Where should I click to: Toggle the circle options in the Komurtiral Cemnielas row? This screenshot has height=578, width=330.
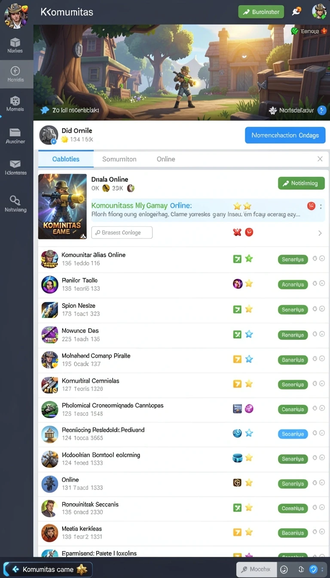tap(318, 384)
